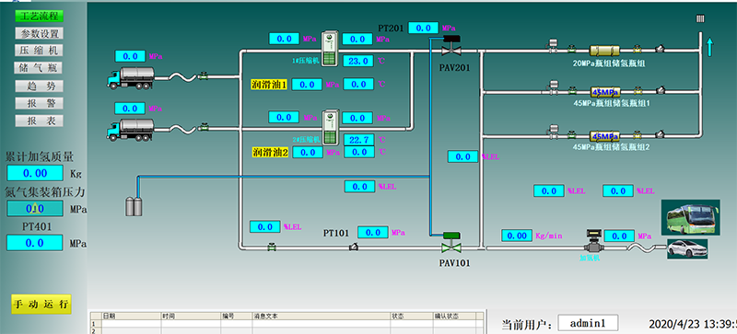Click the PT201 pressure value field
This screenshot has width=737, height=334.
point(424,29)
